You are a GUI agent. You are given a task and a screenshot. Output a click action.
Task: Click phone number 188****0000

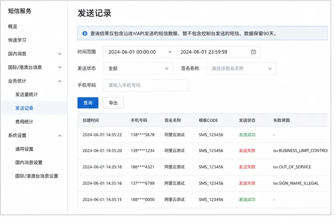[143, 199]
